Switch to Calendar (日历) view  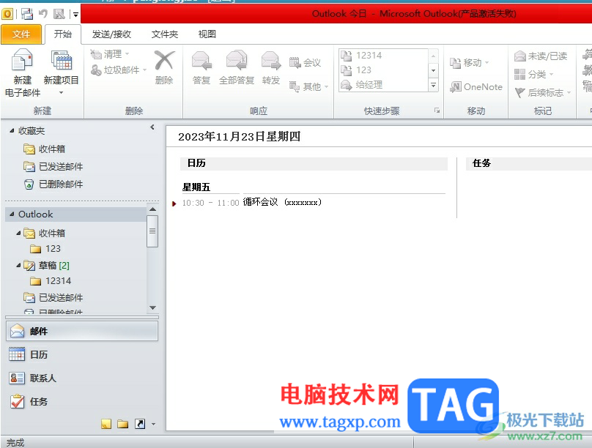pyautogui.click(x=82, y=354)
